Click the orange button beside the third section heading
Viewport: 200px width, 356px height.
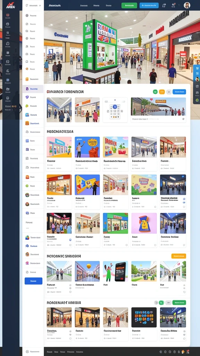pyautogui.click(x=179, y=256)
